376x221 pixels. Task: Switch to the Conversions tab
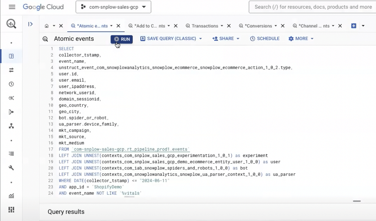point(256,26)
